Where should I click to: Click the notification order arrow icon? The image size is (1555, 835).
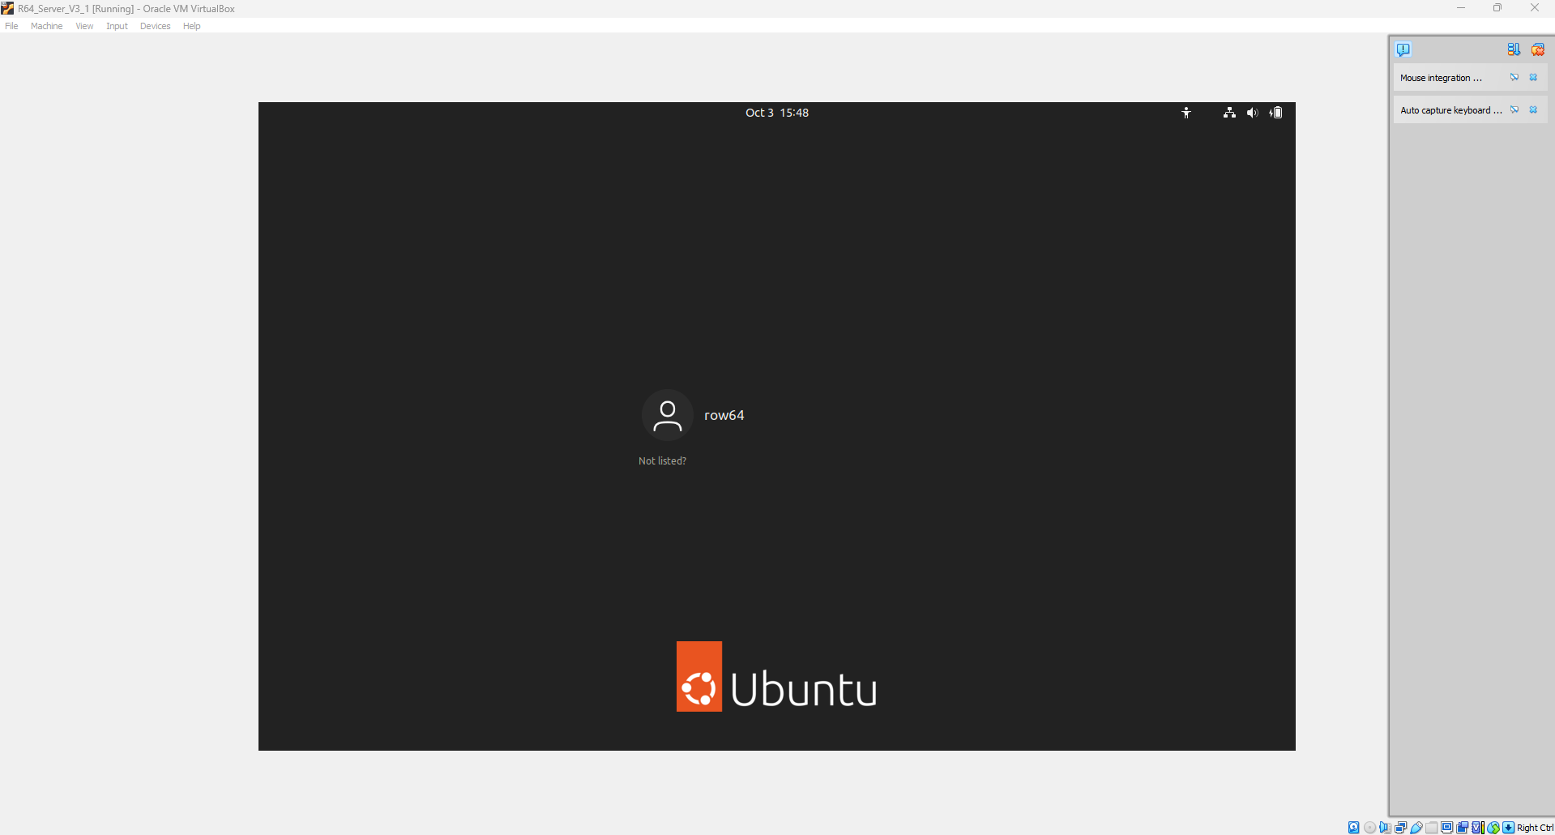coord(1514,49)
